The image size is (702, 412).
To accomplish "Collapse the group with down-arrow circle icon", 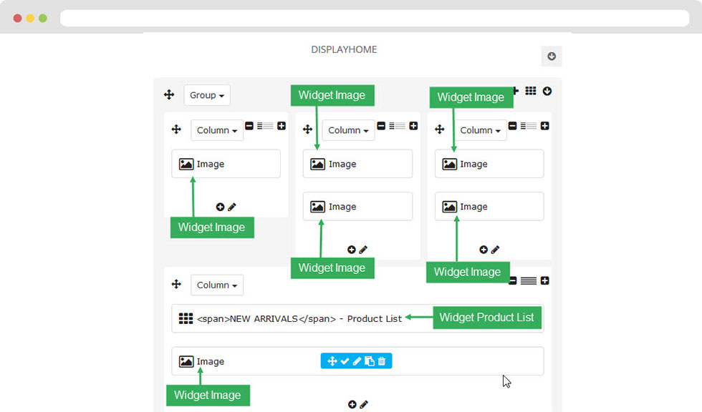I will click(547, 91).
